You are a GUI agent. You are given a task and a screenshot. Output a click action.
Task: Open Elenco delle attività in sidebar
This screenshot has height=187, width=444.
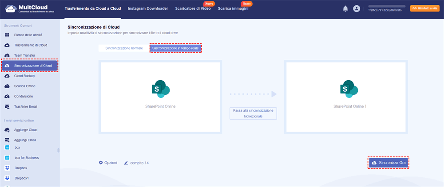[x=29, y=35]
